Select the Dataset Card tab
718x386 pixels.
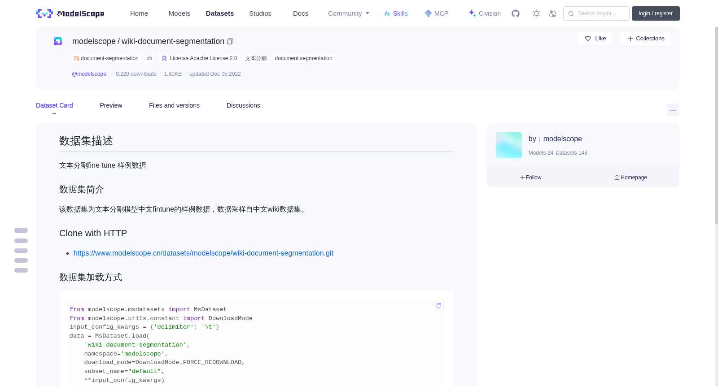(x=54, y=105)
